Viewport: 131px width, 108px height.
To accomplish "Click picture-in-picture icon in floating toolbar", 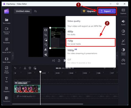I will (46, 40).
